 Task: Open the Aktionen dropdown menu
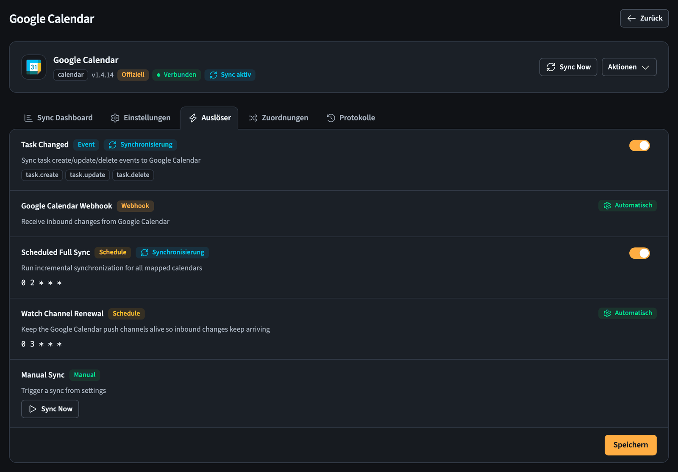[629, 67]
